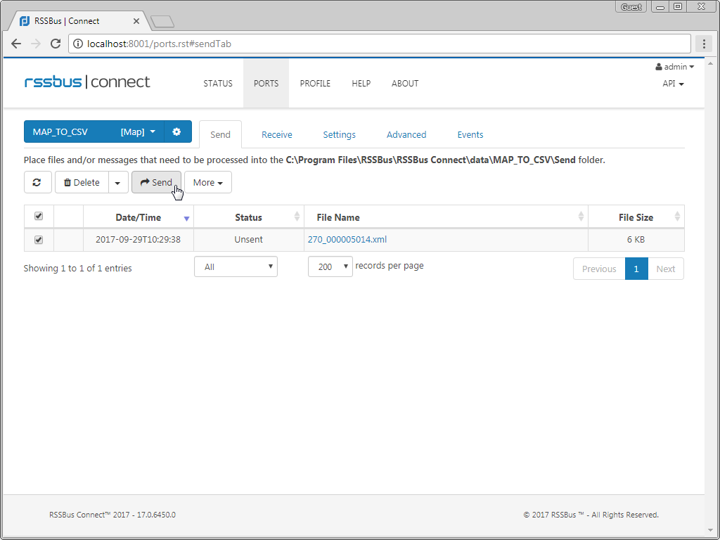Sort the table by File Size column

636,217
